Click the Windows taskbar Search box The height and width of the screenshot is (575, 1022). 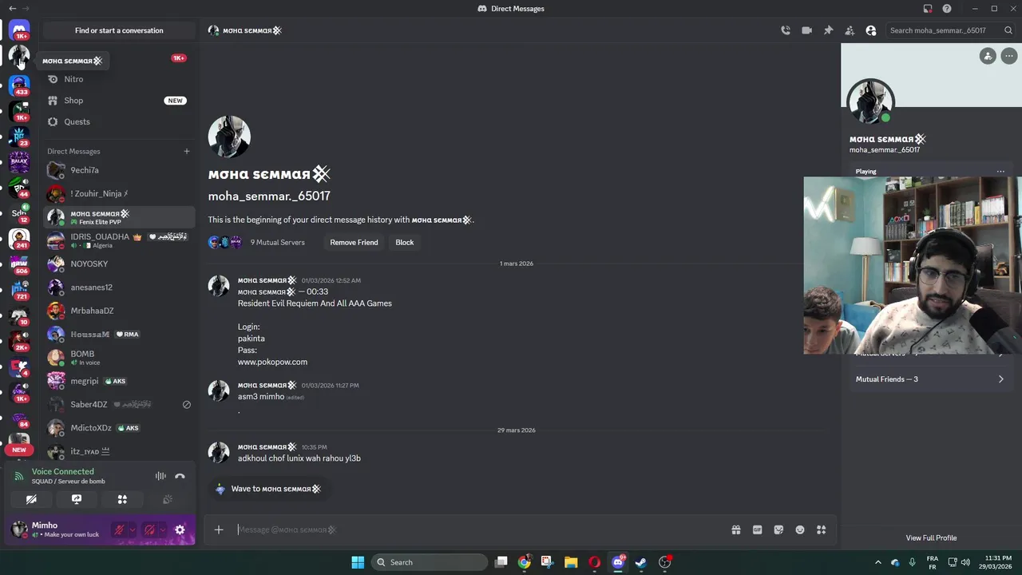tap(430, 562)
